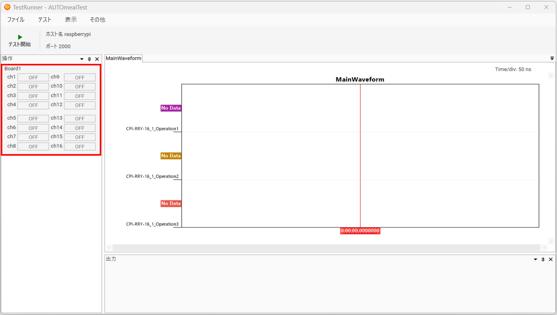This screenshot has height=315, width=557.
Task: Switch ch16 from OFF
Action: [x=80, y=147]
